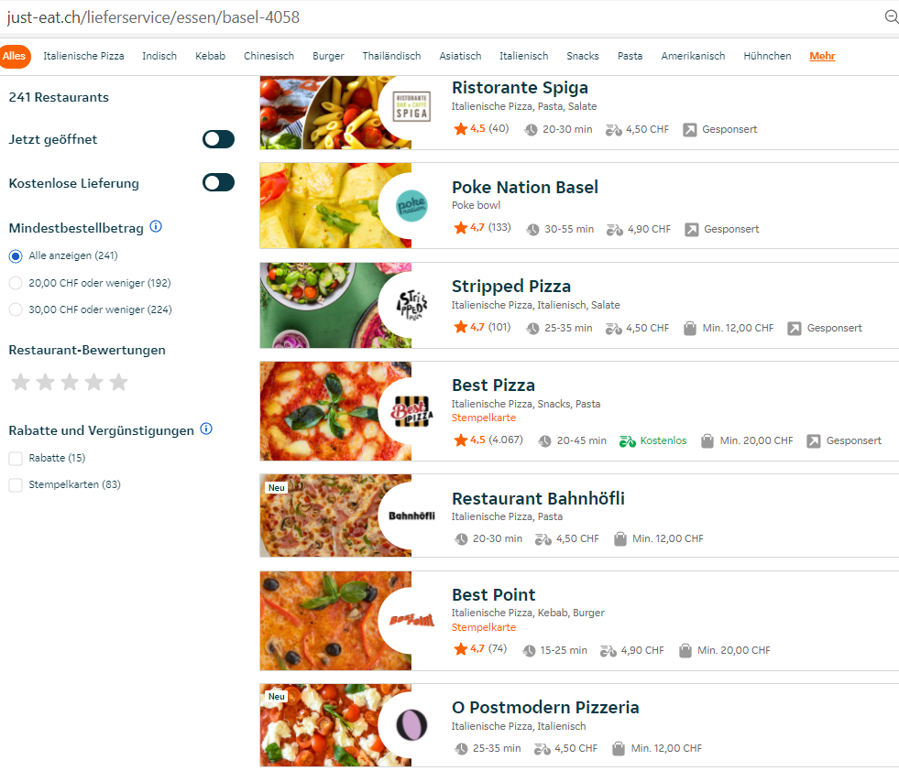Click the Ristorante Spiga logo icon
This screenshot has height=771, width=899.
pyautogui.click(x=411, y=105)
